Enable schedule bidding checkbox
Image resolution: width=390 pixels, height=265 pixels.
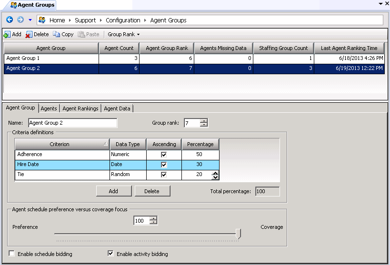click(12, 254)
